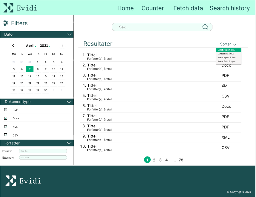Open the Home navigation item

125,8
